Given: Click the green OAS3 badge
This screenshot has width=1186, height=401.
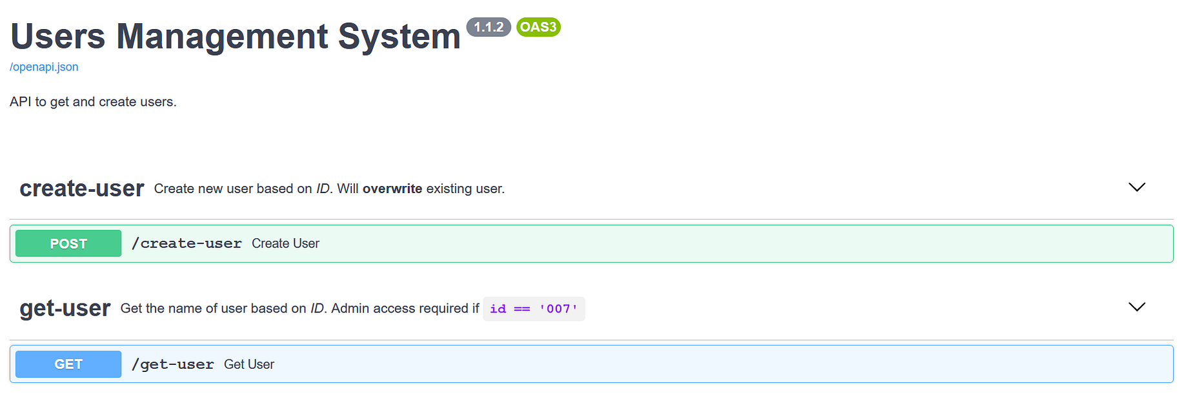Looking at the screenshot, I should (538, 27).
